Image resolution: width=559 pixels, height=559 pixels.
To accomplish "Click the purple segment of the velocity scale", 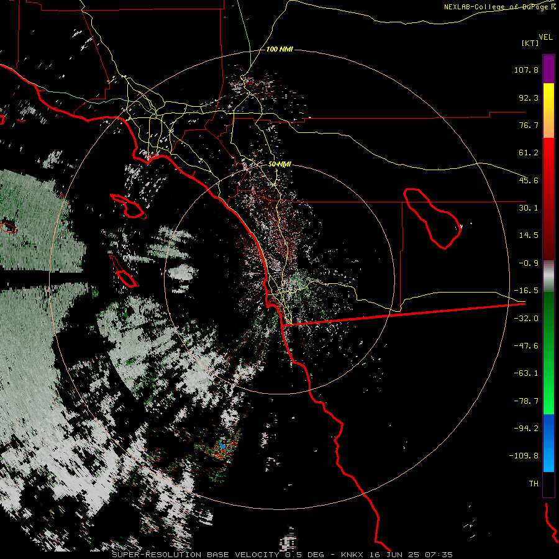I will [x=548, y=69].
